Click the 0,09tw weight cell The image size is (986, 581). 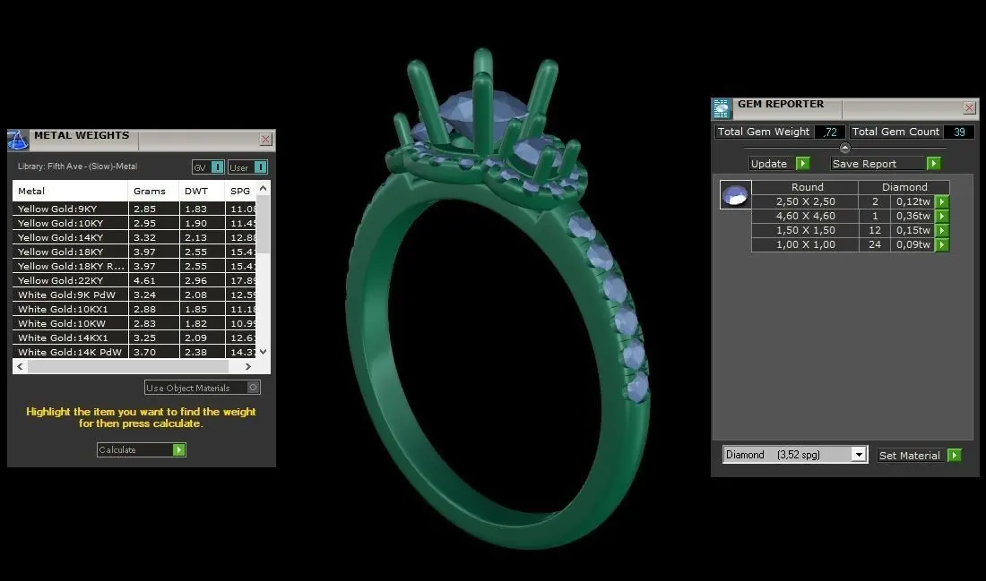(913, 245)
